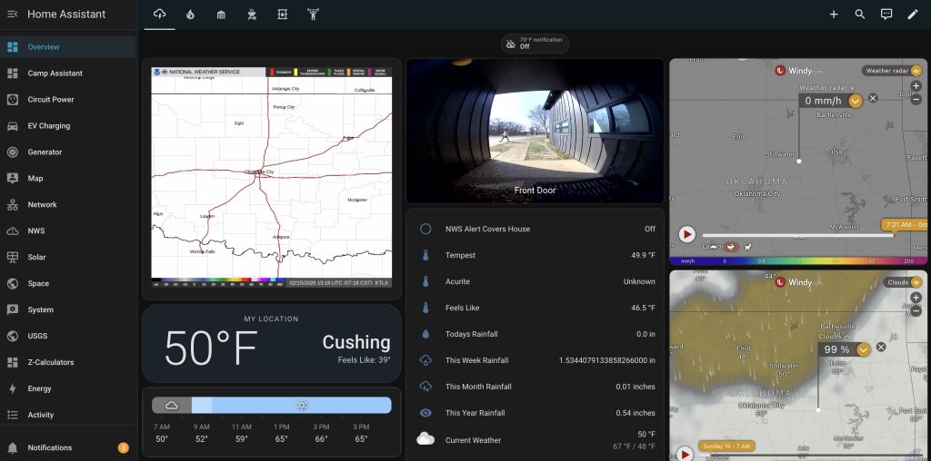Open the flame icon dashboard tab
Image resolution: width=931 pixels, height=461 pixels.
(190, 15)
